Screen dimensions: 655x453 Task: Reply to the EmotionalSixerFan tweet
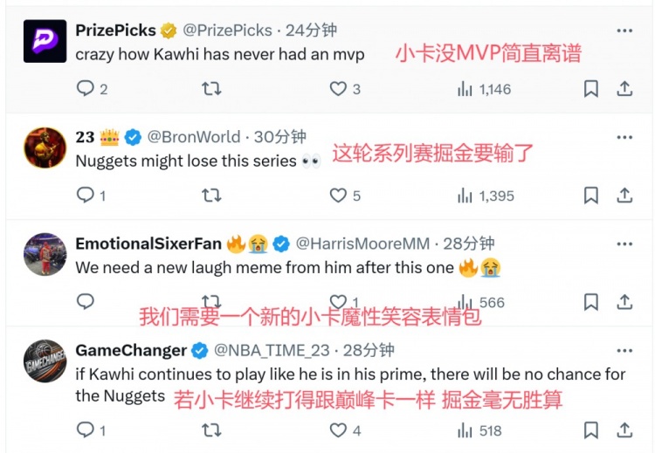(86, 301)
